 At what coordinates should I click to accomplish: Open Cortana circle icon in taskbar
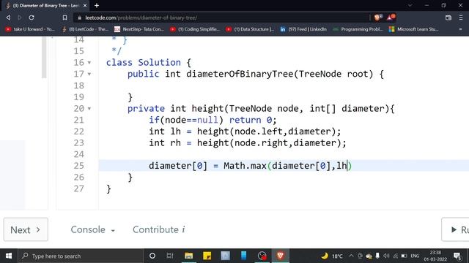[152, 256]
